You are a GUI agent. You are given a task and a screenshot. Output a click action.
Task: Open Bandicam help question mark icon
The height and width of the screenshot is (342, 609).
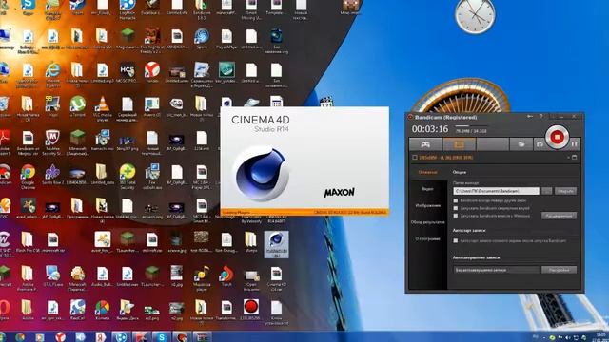point(541,116)
